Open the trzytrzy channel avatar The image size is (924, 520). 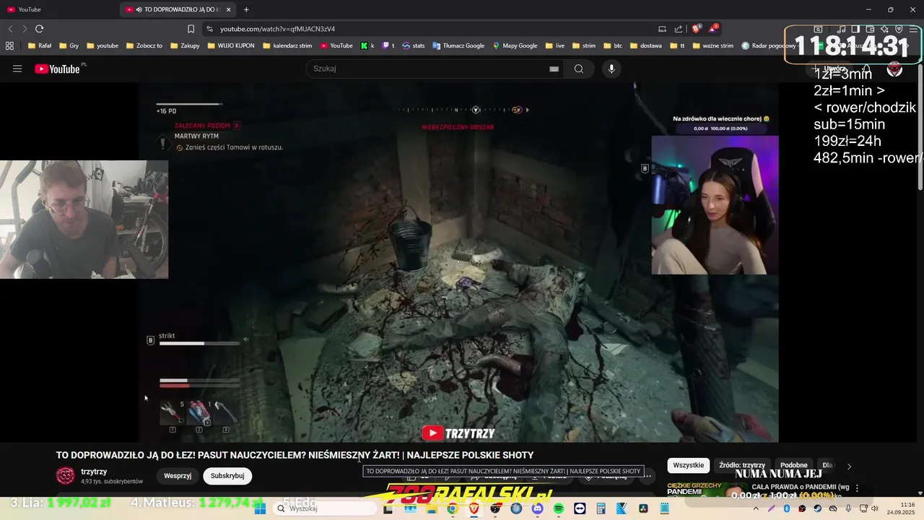click(x=65, y=475)
